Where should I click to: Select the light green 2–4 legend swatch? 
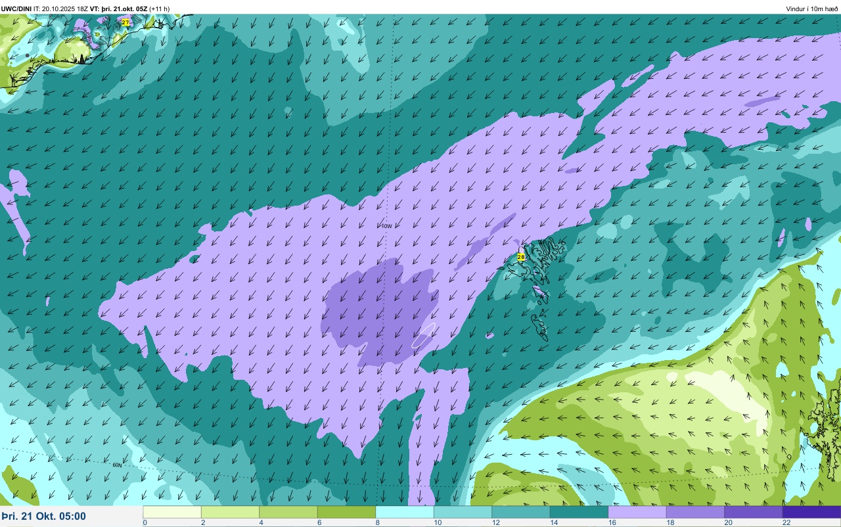pos(230,512)
